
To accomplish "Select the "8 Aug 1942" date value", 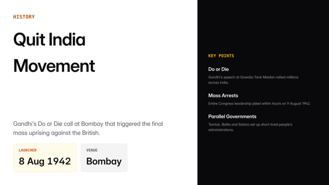I will pyautogui.click(x=45, y=161).
